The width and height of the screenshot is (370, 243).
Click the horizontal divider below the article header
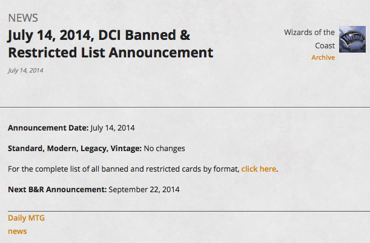coord(185,107)
